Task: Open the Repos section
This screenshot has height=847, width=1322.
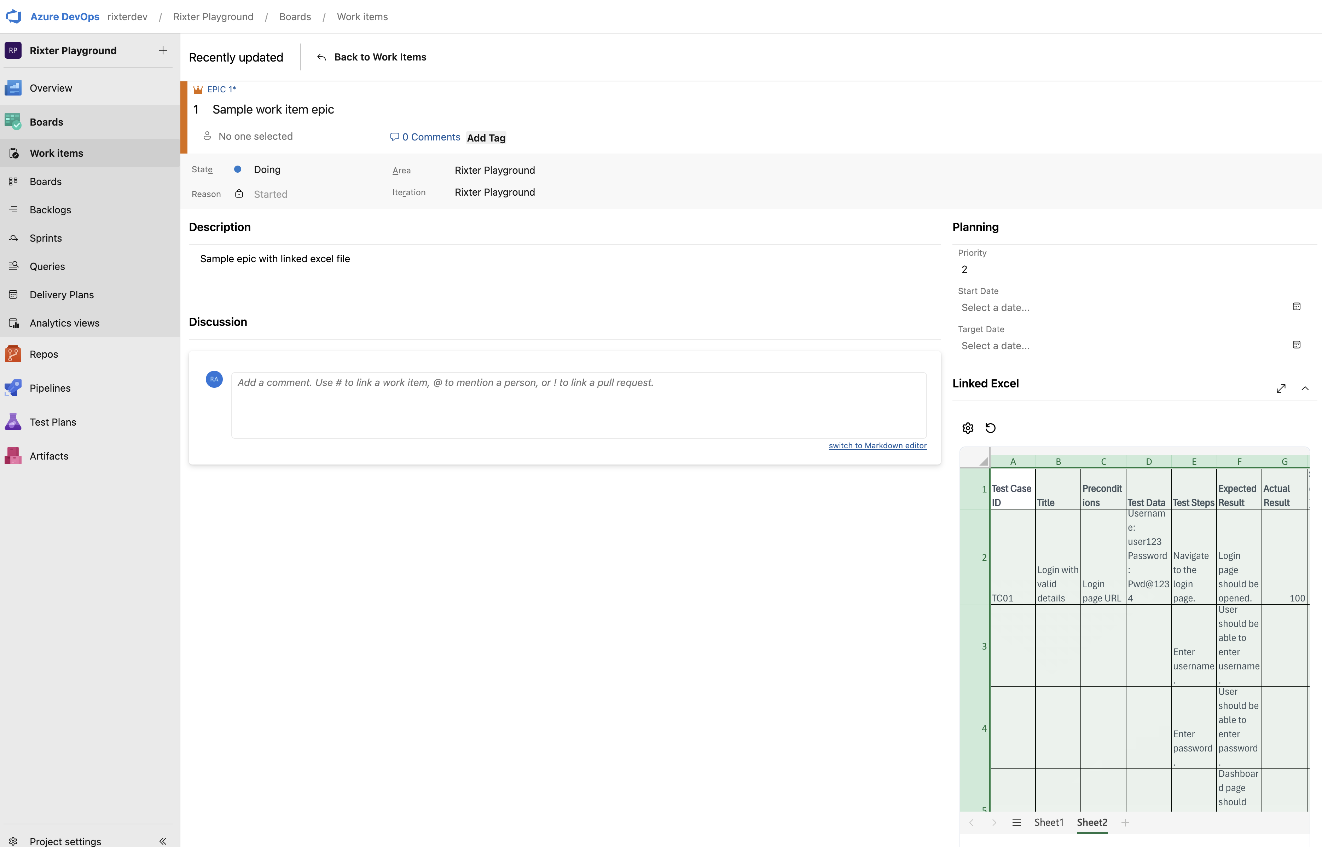Action: [44, 354]
